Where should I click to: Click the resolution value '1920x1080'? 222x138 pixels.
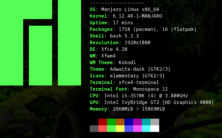(x=137, y=43)
